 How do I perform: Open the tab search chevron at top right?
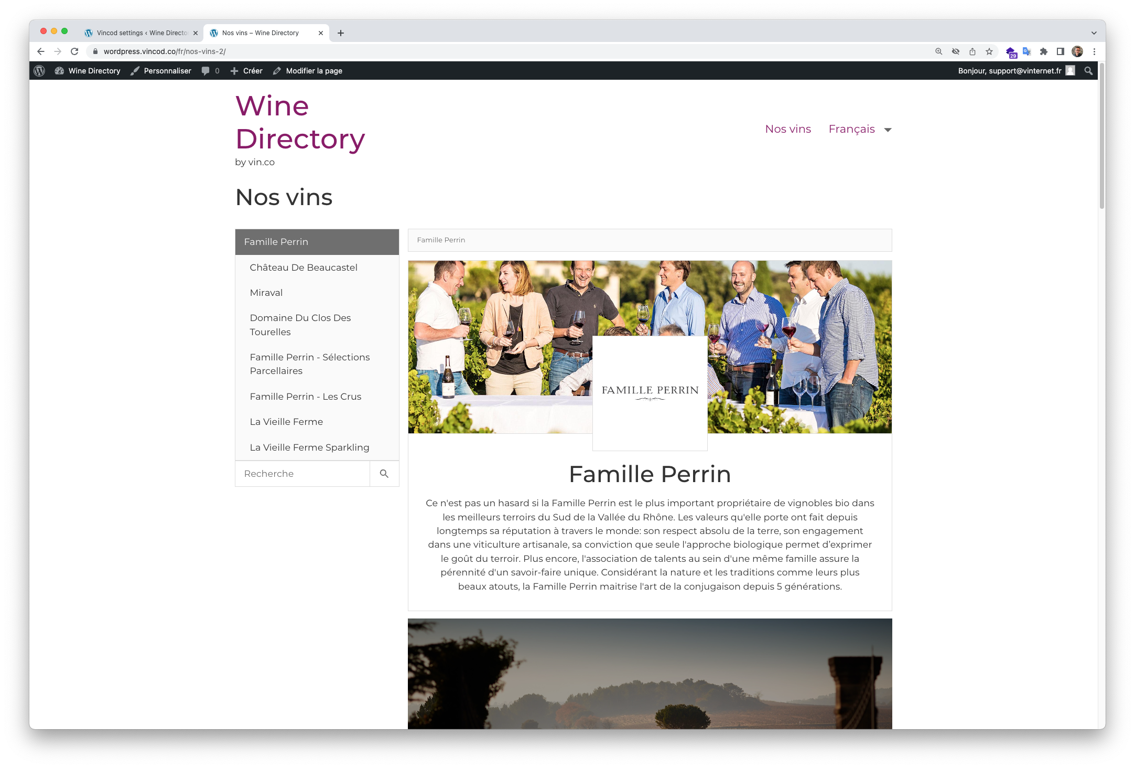click(x=1094, y=33)
